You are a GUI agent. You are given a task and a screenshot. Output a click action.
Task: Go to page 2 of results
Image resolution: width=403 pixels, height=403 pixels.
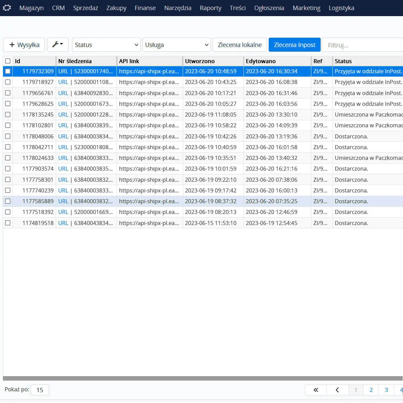tap(371, 390)
